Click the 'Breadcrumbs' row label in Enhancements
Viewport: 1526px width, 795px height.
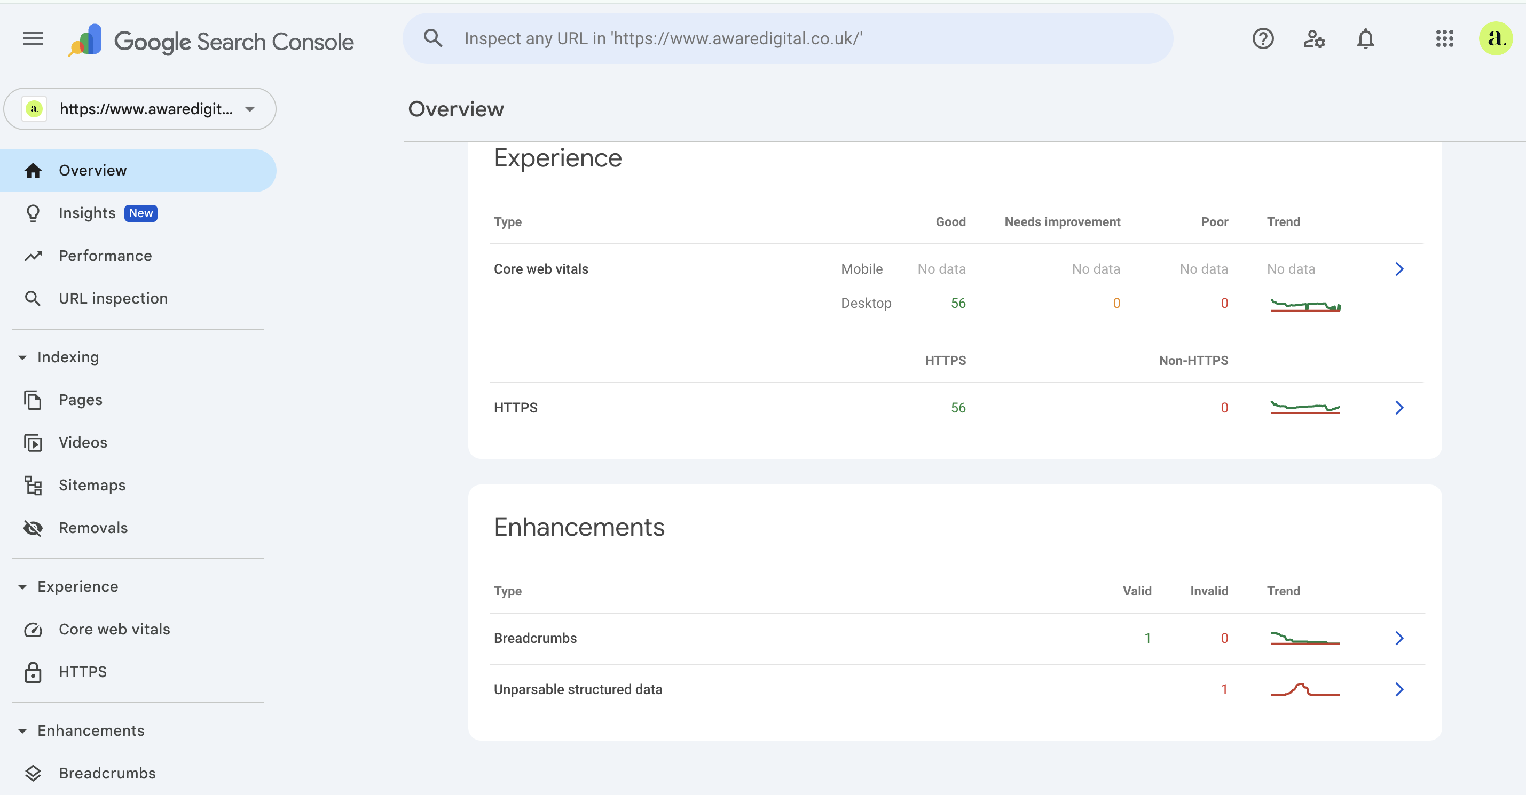point(535,638)
